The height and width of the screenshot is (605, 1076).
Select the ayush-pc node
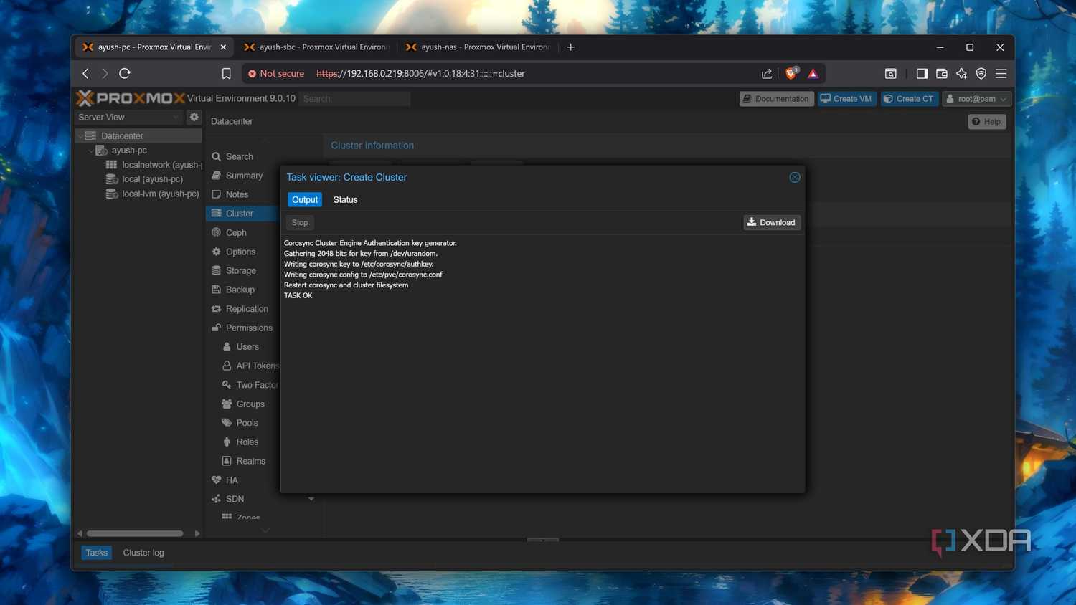point(129,151)
